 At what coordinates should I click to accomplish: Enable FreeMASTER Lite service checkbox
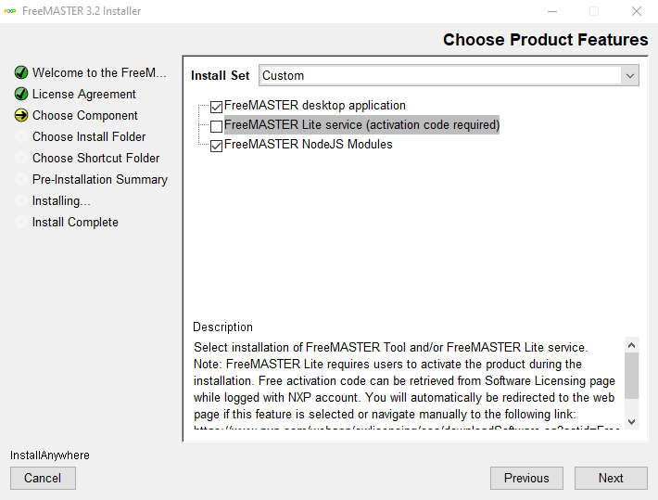coord(216,126)
